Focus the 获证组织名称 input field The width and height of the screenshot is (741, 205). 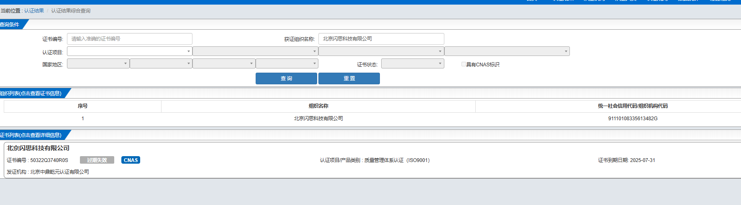[x=381, y=39]
